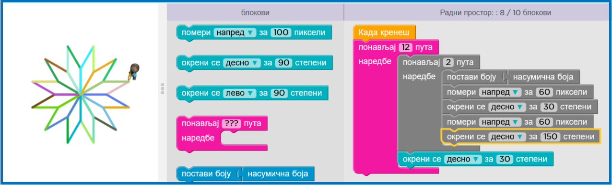Open 'напред' dropdown in first workspace move block
This screenshot has height=185, width=612.
[x=500, y=92]
